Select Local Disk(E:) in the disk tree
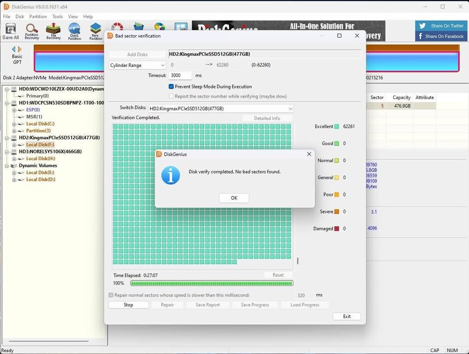This screenshot has width=469, height=354. pyautogui.click(x=41, y=172)
